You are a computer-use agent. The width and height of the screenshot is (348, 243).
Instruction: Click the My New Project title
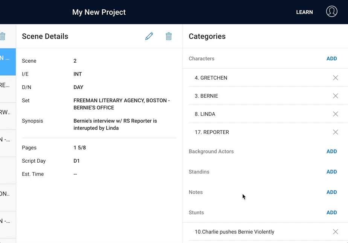pos(99,12)
